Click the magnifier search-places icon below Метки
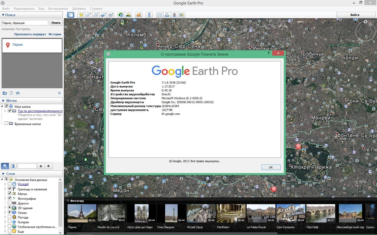 click(5, 166)
